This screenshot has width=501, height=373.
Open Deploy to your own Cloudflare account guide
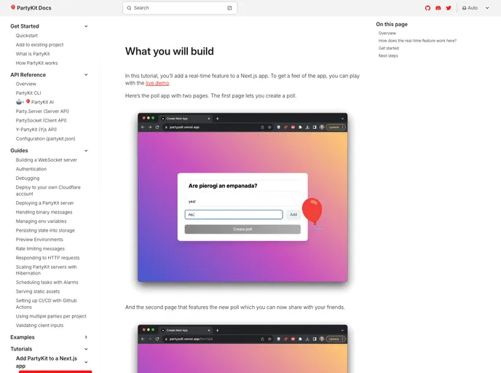(48, 190)
